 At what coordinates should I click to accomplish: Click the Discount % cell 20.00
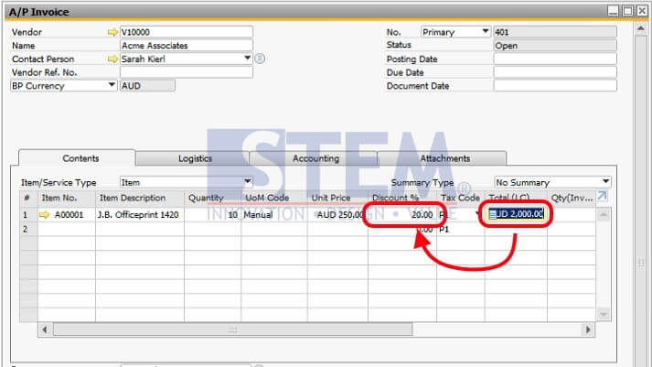pos(402,215)
